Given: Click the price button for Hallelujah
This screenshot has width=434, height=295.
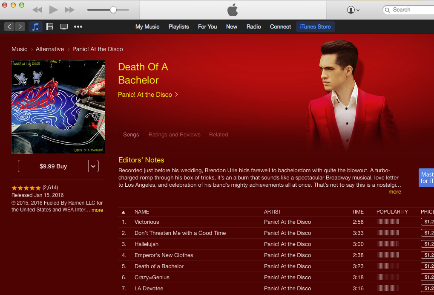Looking at the screenshot, I should pyautogui.click(x=427, y=244).
